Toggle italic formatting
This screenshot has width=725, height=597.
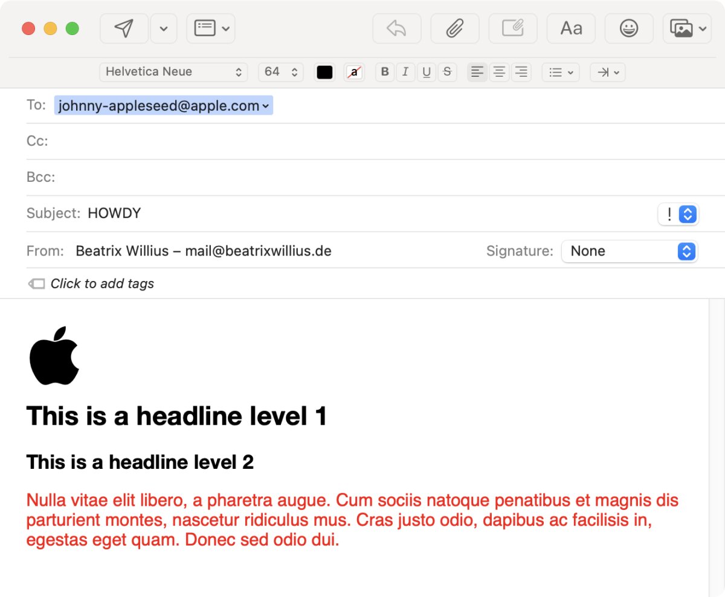pyautogui.click(x=405, y=72)
